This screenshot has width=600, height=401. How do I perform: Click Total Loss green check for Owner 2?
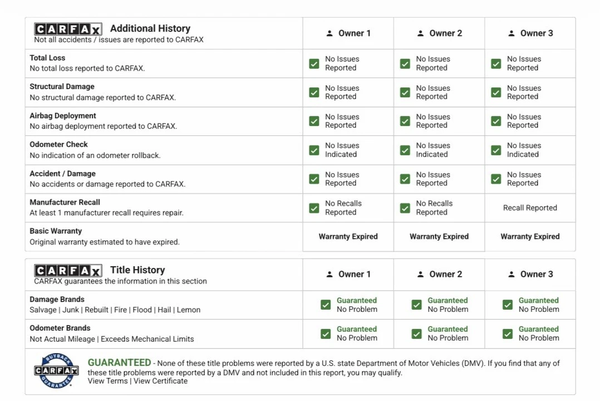pos(405,63)
